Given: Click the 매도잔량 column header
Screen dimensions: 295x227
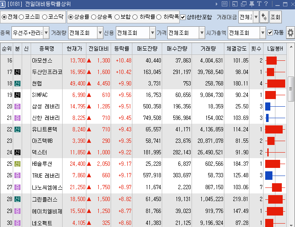Looking at the screenshot, I should pos(147,49).
